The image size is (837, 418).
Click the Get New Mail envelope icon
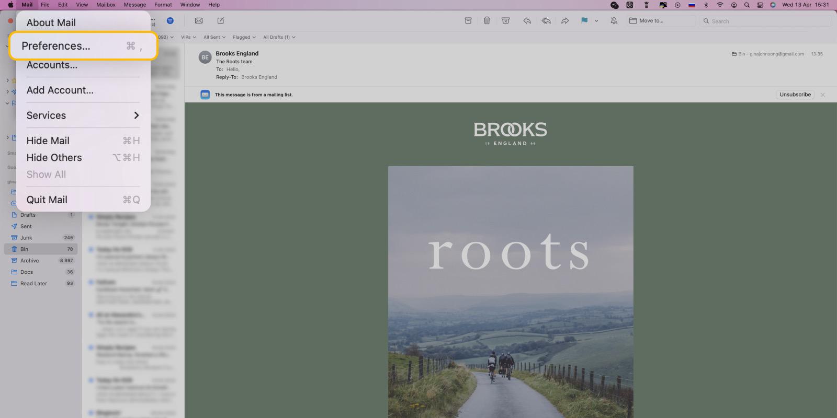click(199, 21)
